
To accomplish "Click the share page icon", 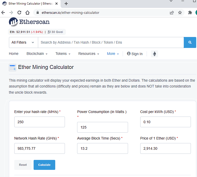I will click(172, 12).
